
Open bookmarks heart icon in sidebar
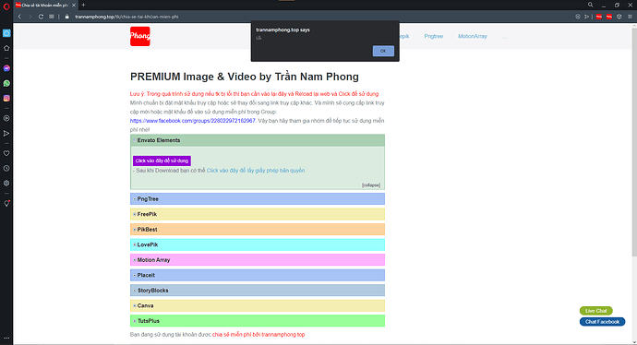click(x=6, y=153)
